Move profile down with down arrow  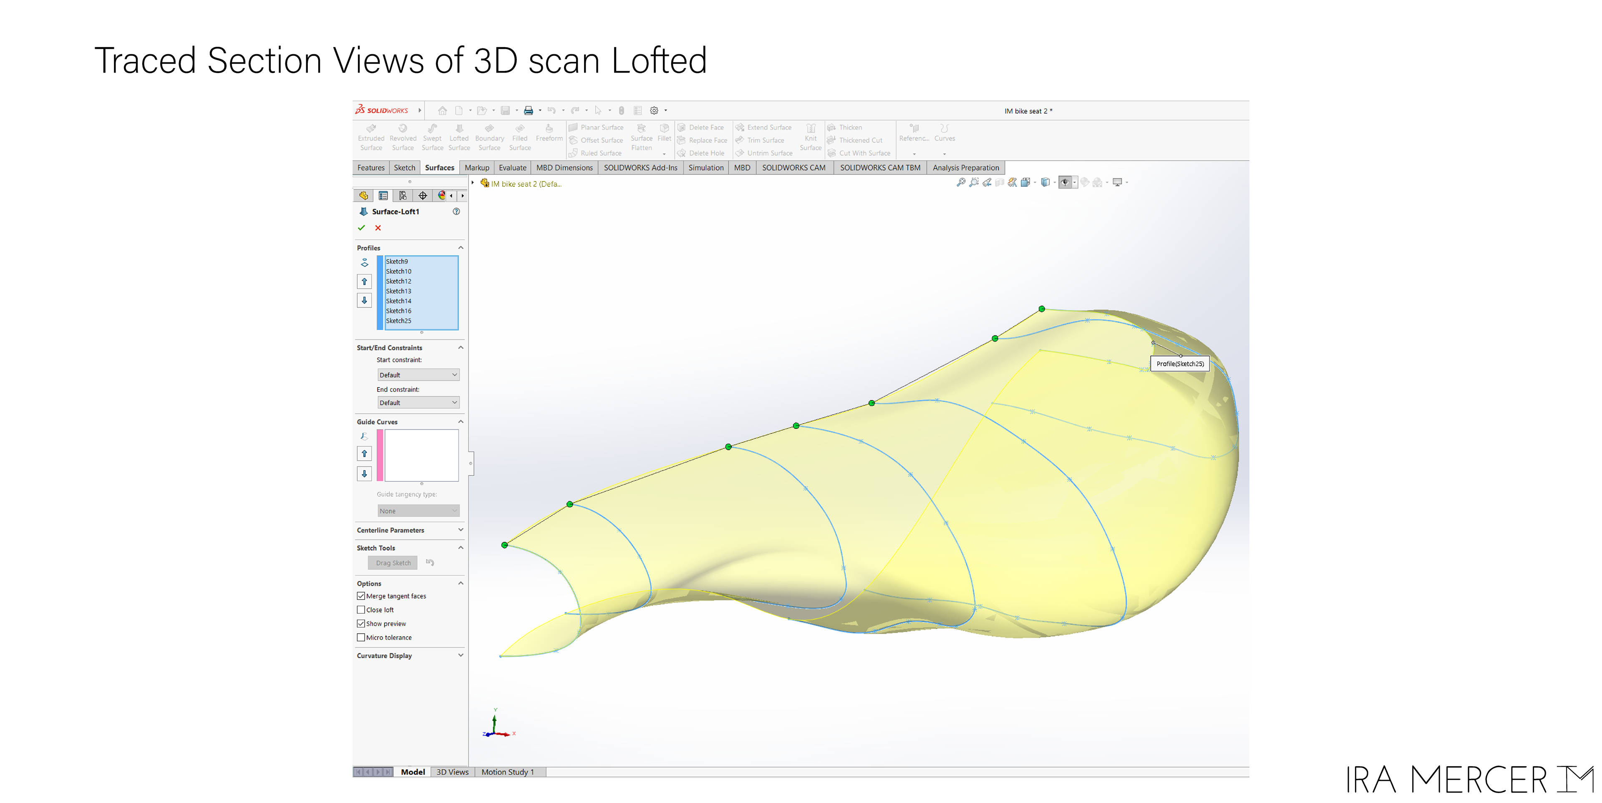click(365, 300)
